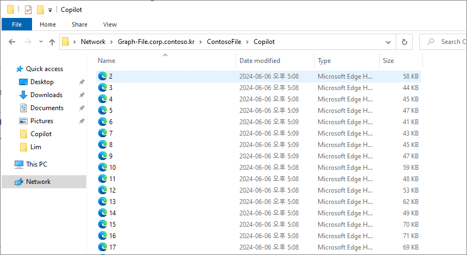Click the pin icon next to Documents
The width and height of the screenshot is (467, 255).
[x=81, y=108]
